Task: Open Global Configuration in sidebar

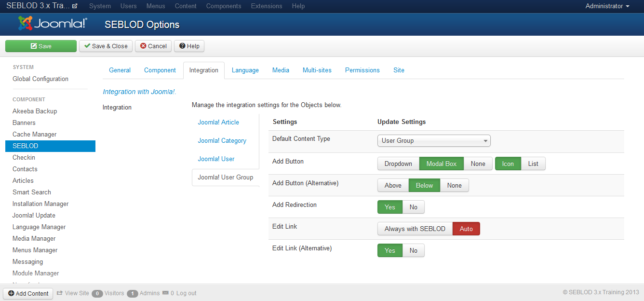Action: 40,79
